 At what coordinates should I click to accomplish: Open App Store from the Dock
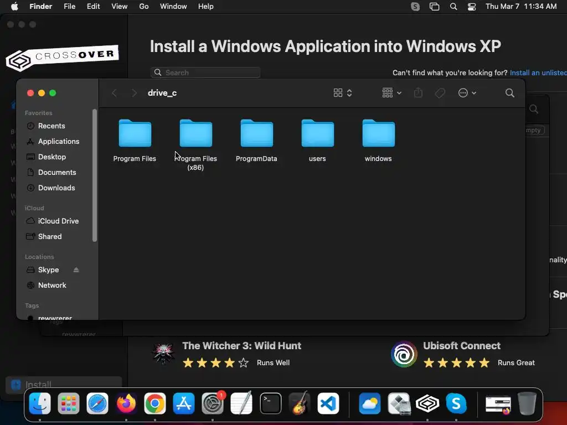pos(184,403)
